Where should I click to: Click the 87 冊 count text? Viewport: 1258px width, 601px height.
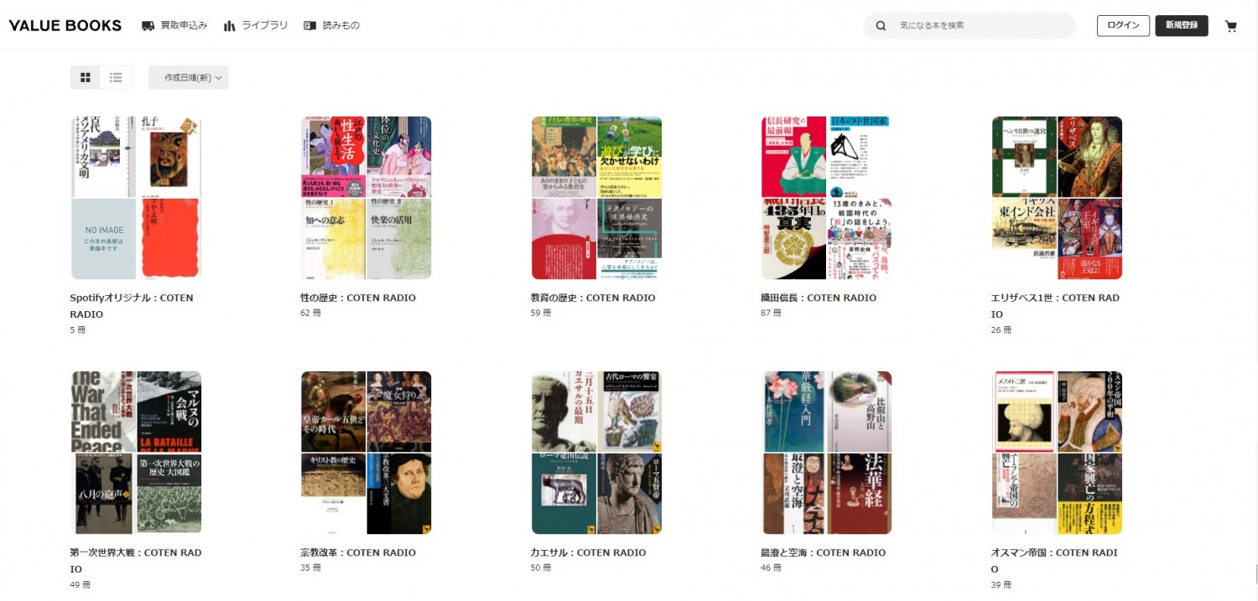click(x=771, y=313)
